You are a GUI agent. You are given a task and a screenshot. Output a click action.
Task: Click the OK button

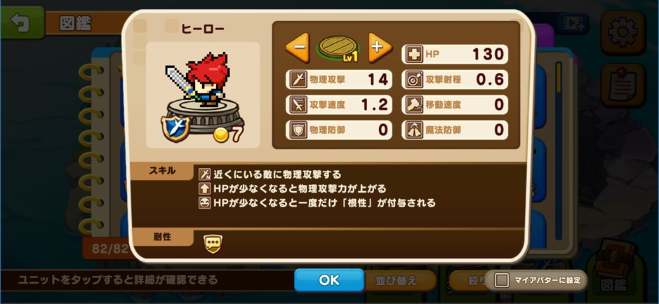pos(329,280)
